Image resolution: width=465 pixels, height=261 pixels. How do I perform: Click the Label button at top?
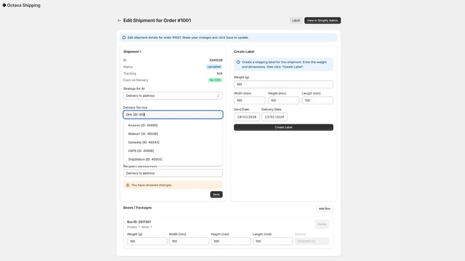point(296,20)
